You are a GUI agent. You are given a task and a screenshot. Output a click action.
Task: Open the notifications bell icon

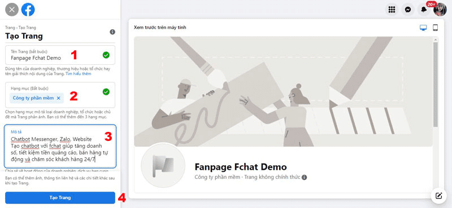424,10
